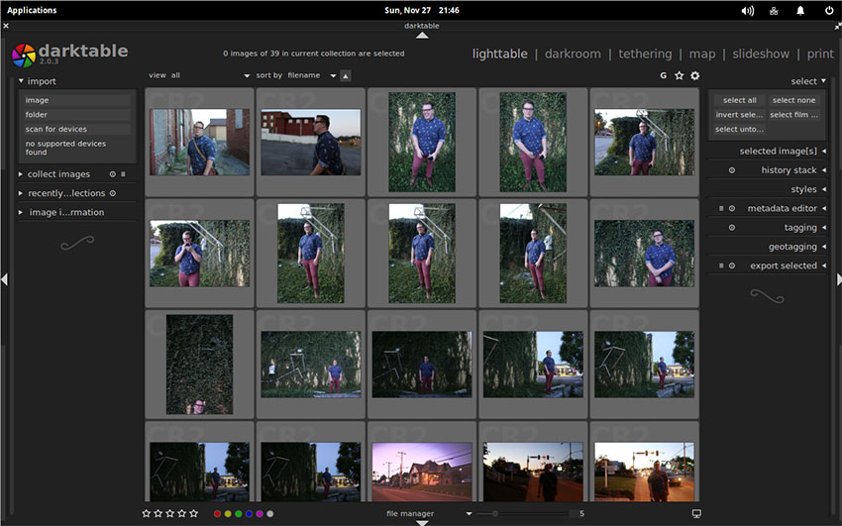Switch to the slideshow view
Image resolution: width=842 pixels, height=526 pixels.
(761, 53)
